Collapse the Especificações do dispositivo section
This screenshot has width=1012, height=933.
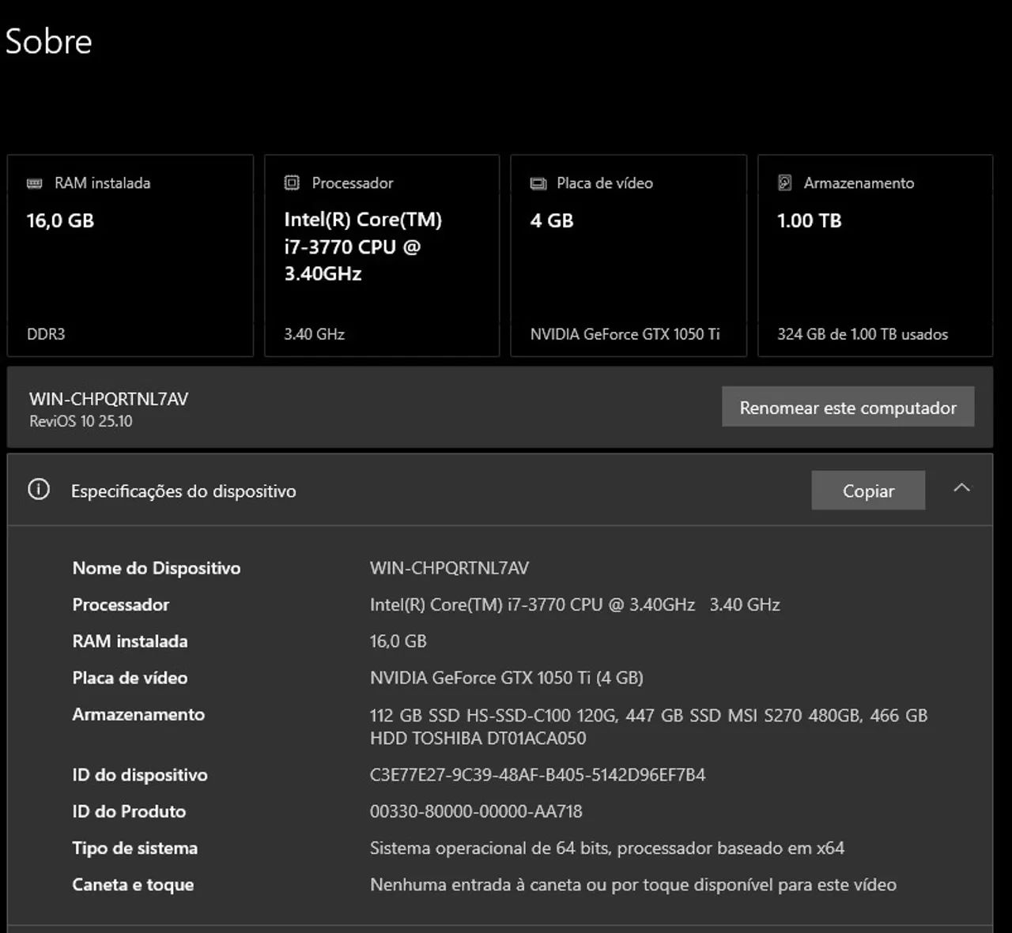[x=961, y=488]
